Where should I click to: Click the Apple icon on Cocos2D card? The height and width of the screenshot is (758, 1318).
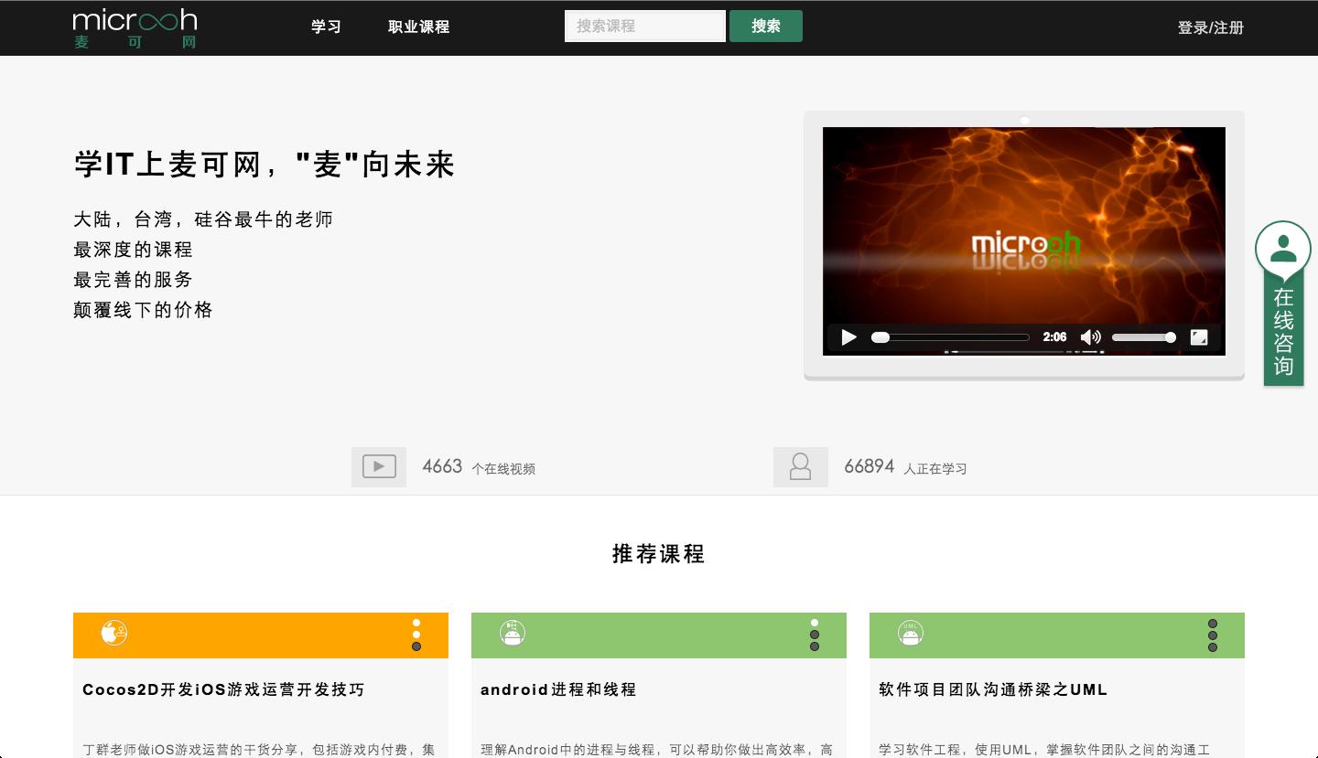114,633
